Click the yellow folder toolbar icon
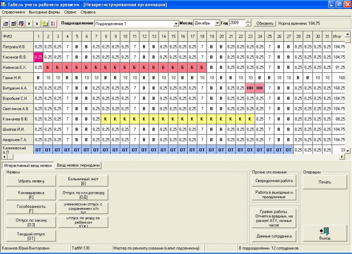 point(44,23)
